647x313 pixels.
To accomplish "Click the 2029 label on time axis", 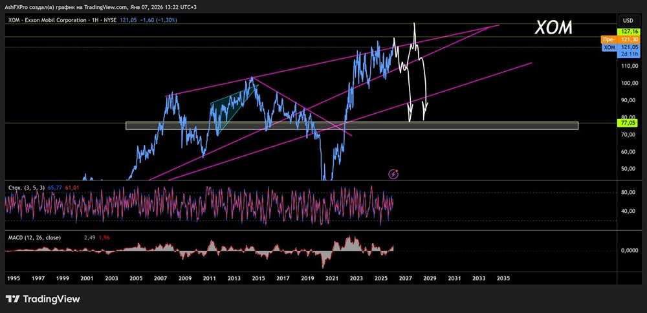I will 430,278.
